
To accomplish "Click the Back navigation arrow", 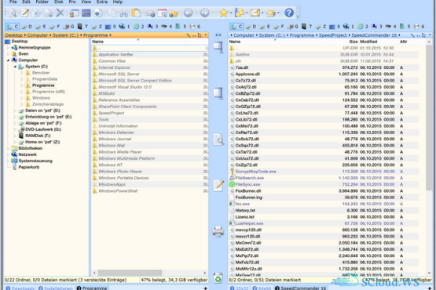I will coord(189,13).
